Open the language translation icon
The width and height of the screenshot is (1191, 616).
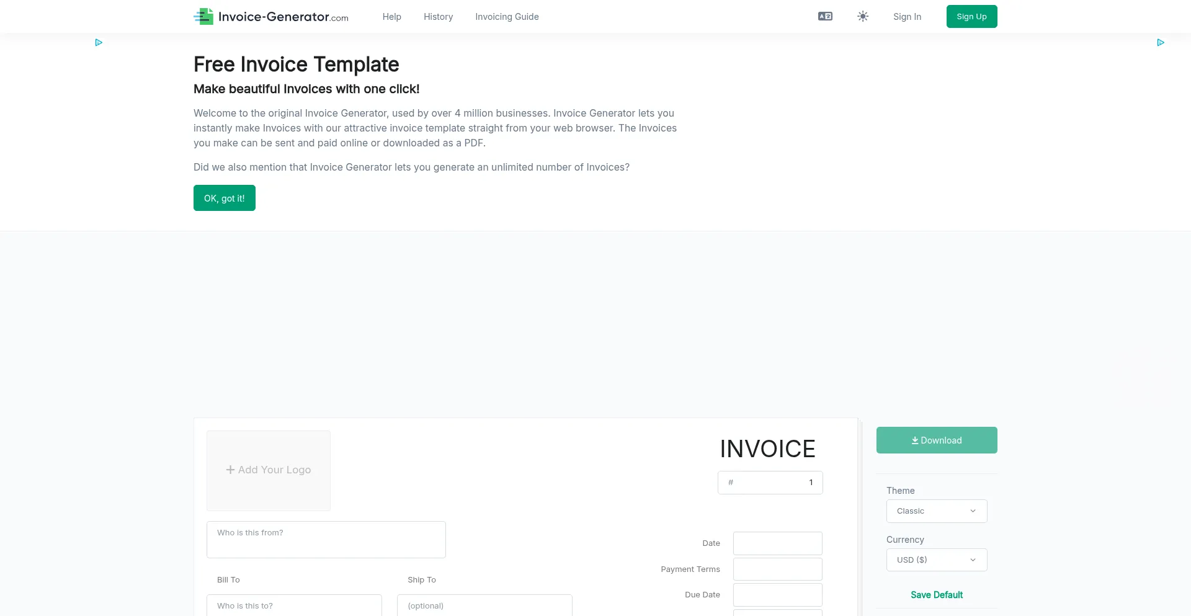[x=825, y=17]
